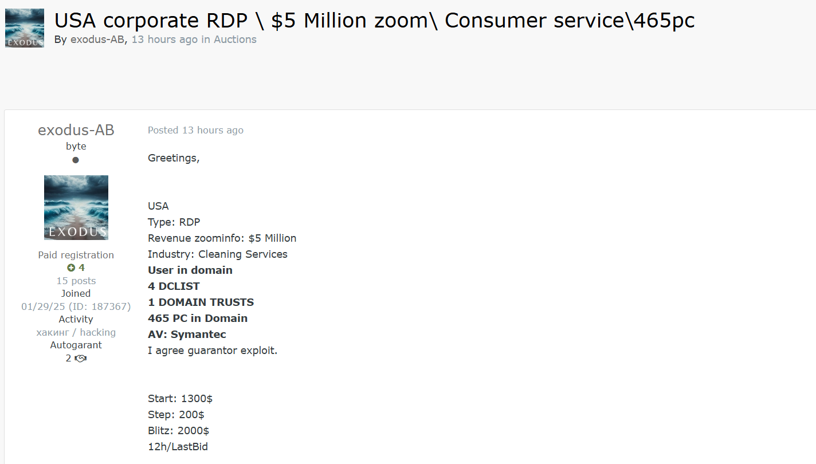Click the 'хакинг / hacking' activity text
The width and height of the screenshot is (816, 464).
pos(76,332)
